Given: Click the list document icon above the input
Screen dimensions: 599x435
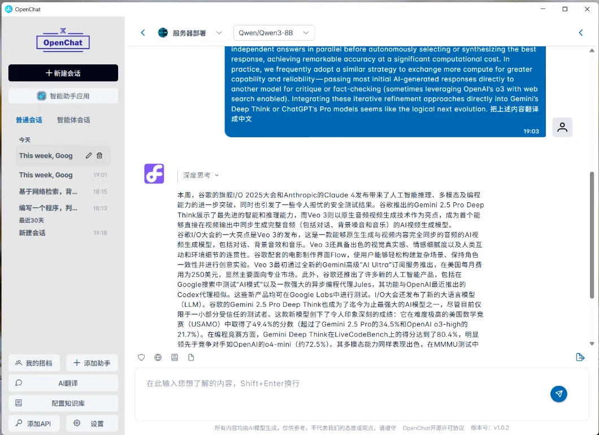Looking at the screenshot, I should (175, 358).
